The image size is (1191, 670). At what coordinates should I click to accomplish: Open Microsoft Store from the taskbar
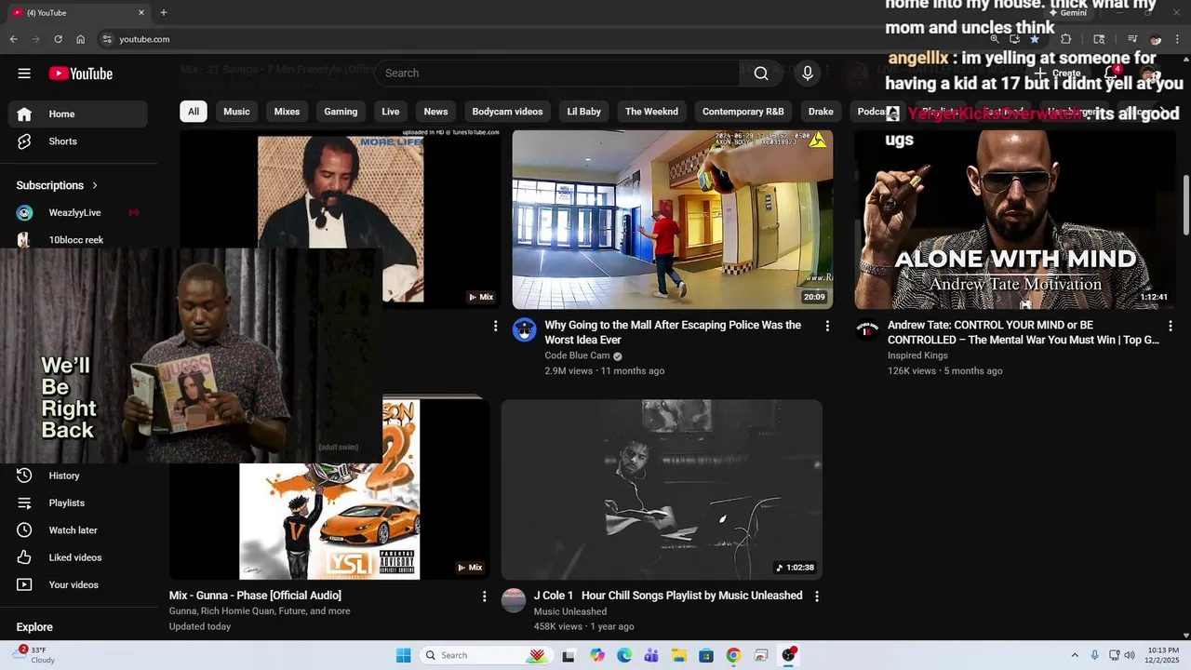(706, 655)
